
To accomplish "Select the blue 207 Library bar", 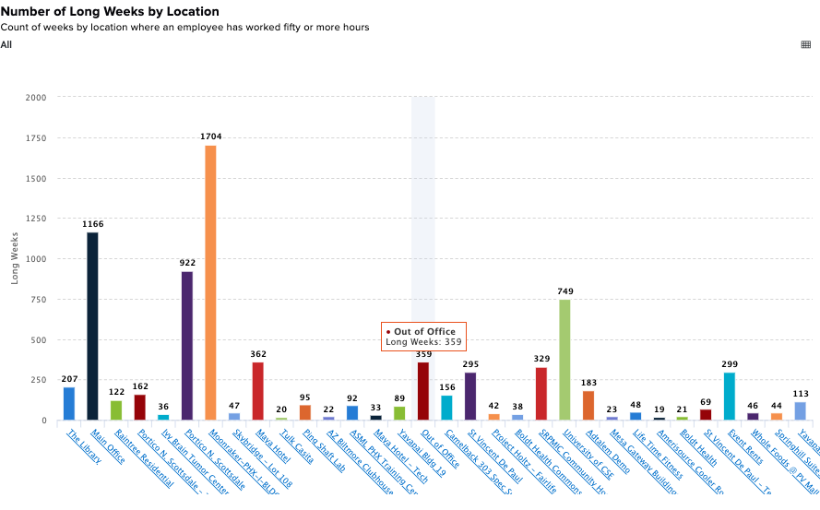I will [x=69, y=403].
